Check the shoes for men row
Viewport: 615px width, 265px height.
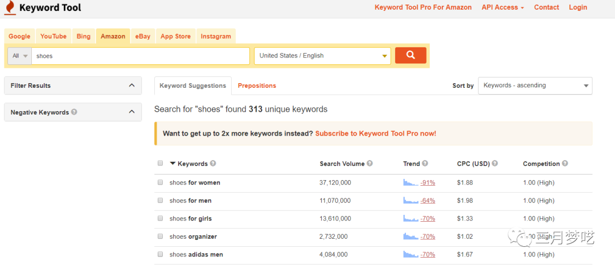pyautogui.click(x=160, y=200)
